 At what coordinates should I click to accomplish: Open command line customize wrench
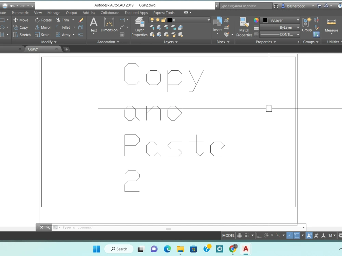(x=48, y=227)
